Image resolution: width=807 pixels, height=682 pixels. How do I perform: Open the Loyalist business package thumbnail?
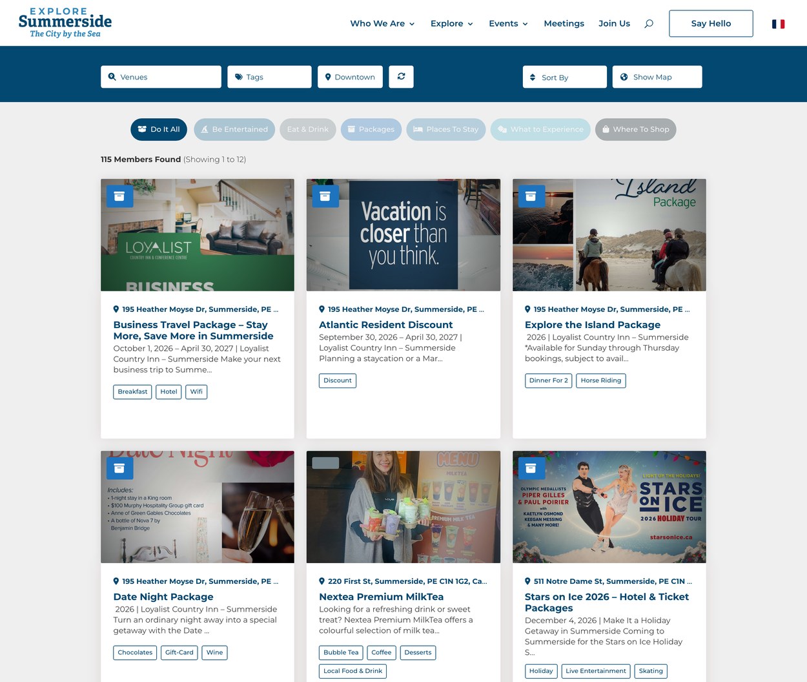coord(198,235)
